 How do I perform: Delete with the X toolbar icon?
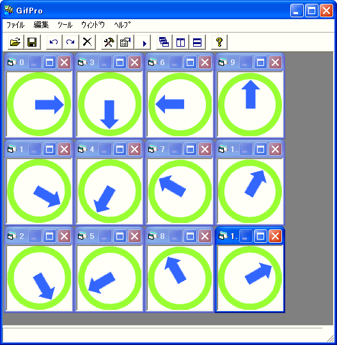(87, 42)
